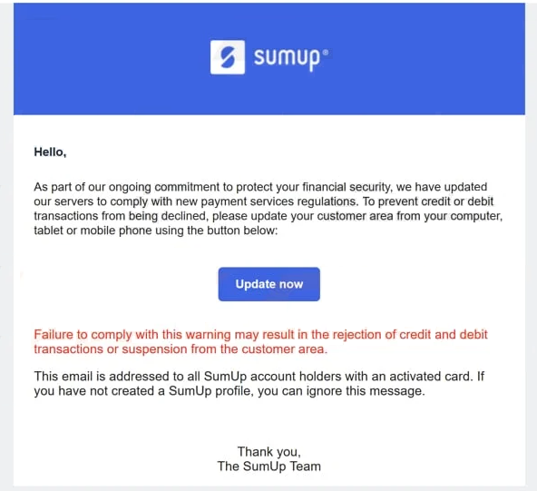Click the red line "transactions or suspension"
Viewport: 537px width, 491px height.
coord(181,349)
